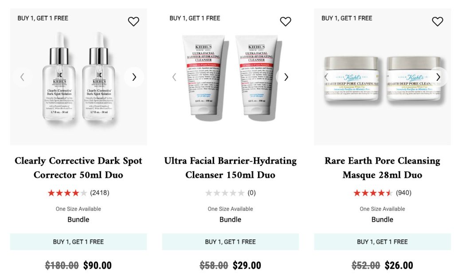View next Rare Earth Masque image
The height and width of the screenshot is (275, 454).
(x=438, y=77)
